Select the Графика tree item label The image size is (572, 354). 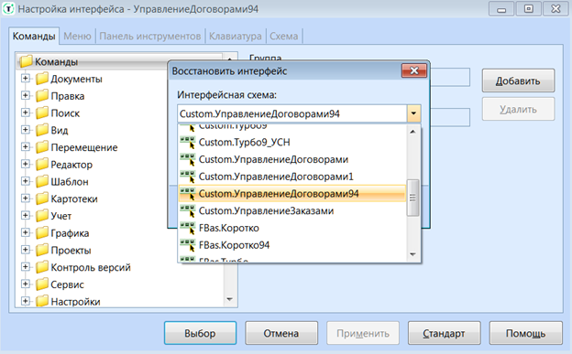click(x=70, y=233)
